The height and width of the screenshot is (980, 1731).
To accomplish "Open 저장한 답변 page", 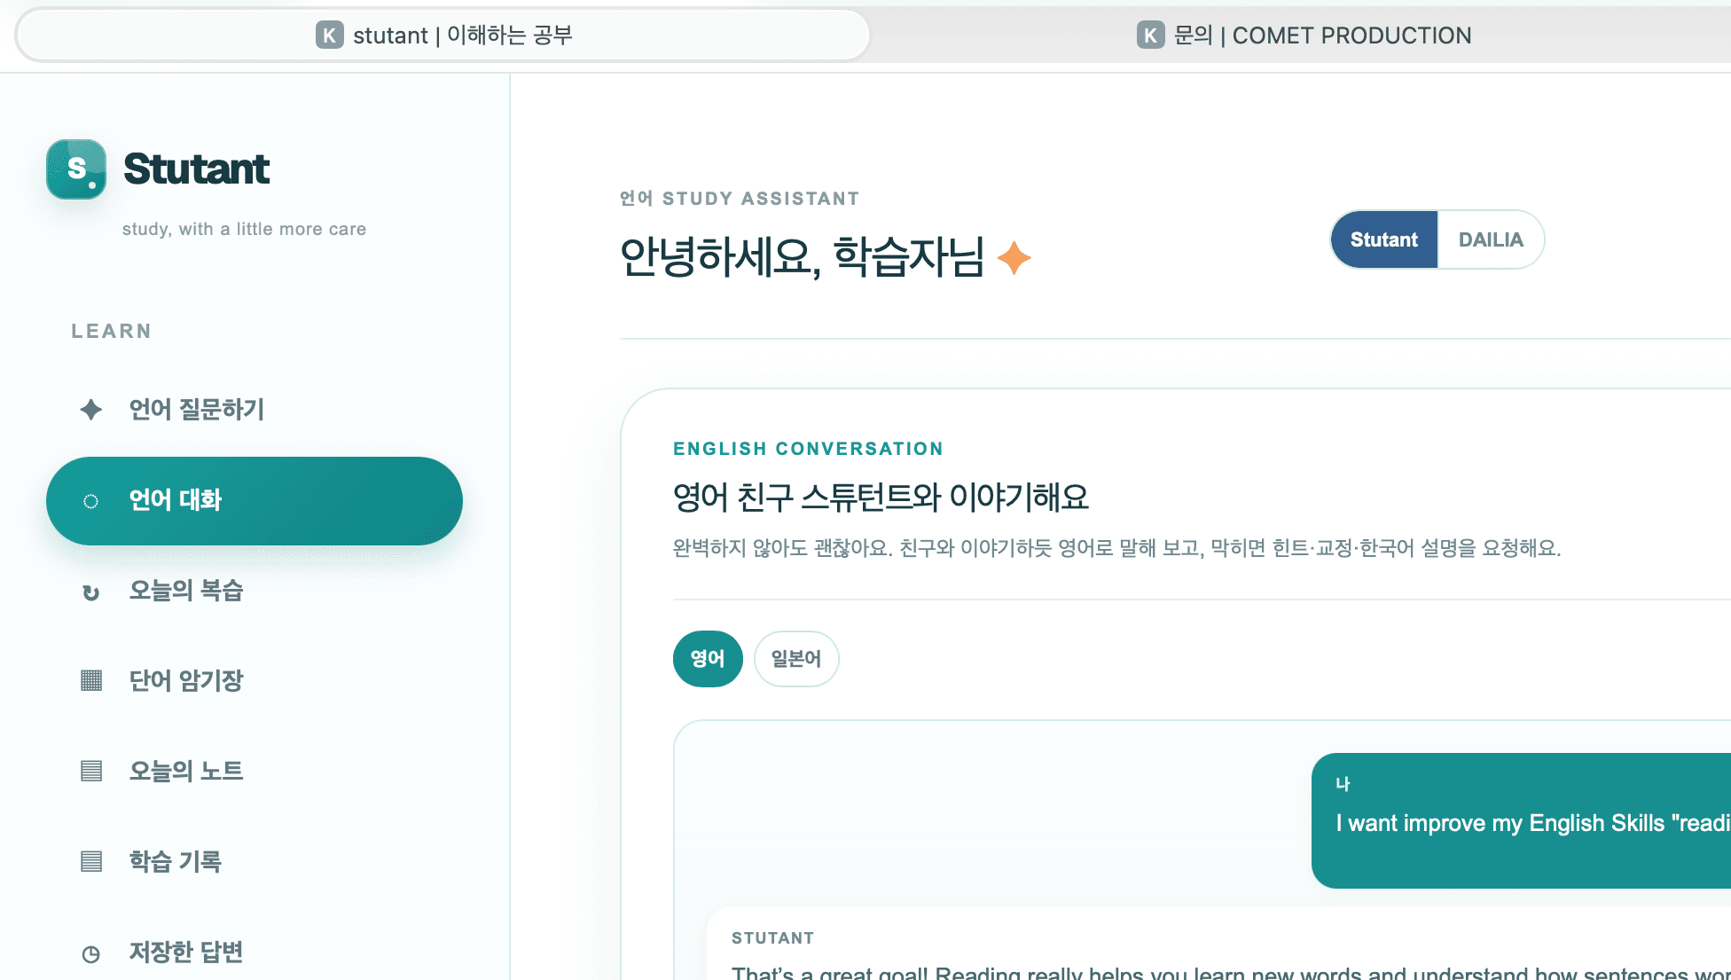I will 255,953.
